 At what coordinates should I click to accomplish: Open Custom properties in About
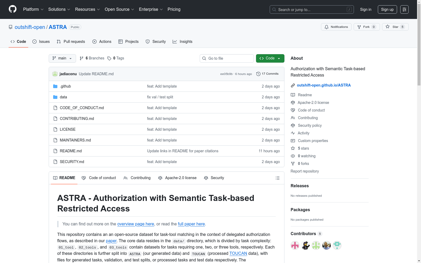(x=309, y=141)
